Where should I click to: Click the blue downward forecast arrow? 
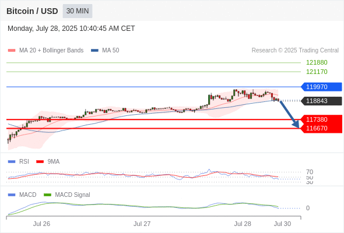click(290, 114)
